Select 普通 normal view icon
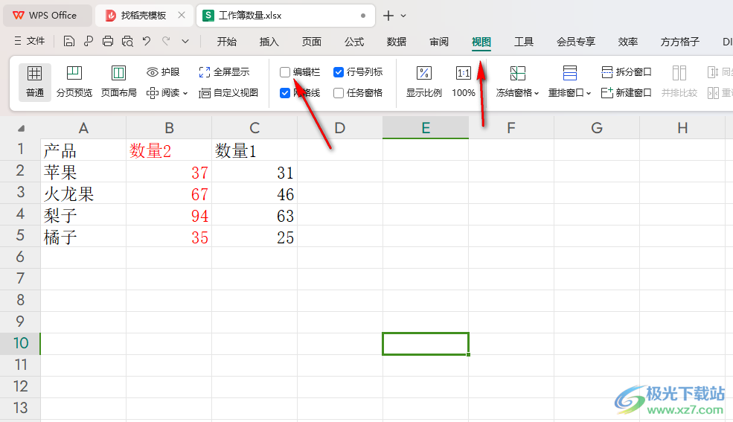733x422 pixels. click(34, 82)
